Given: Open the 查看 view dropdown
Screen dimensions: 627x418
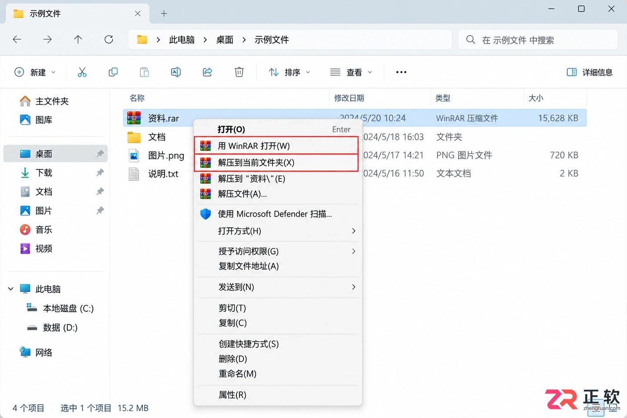Looking at the screenshot, I should (351, 72).
